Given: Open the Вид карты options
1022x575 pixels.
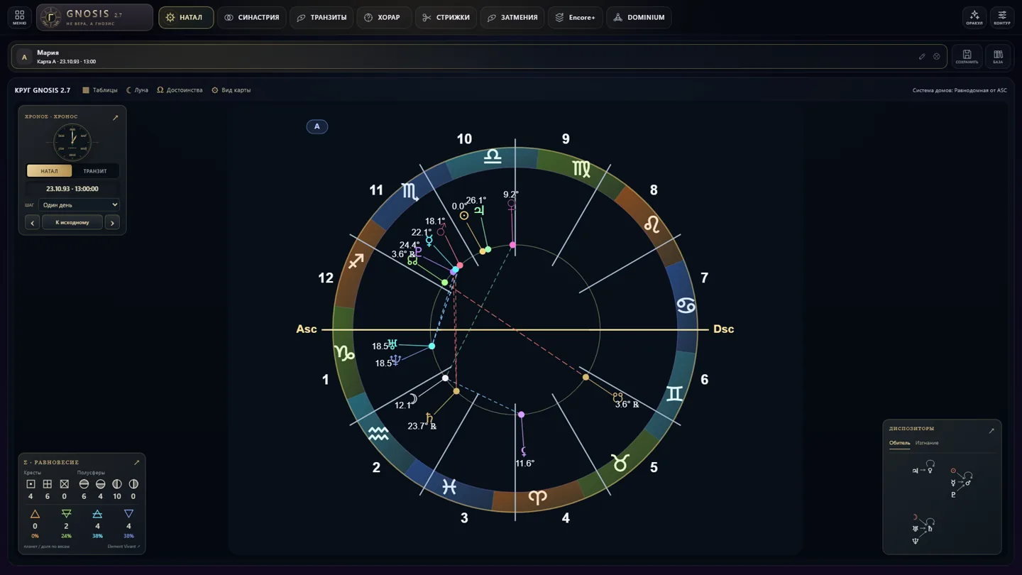Looking at the screenshot, I should click(x=231, y=90).
